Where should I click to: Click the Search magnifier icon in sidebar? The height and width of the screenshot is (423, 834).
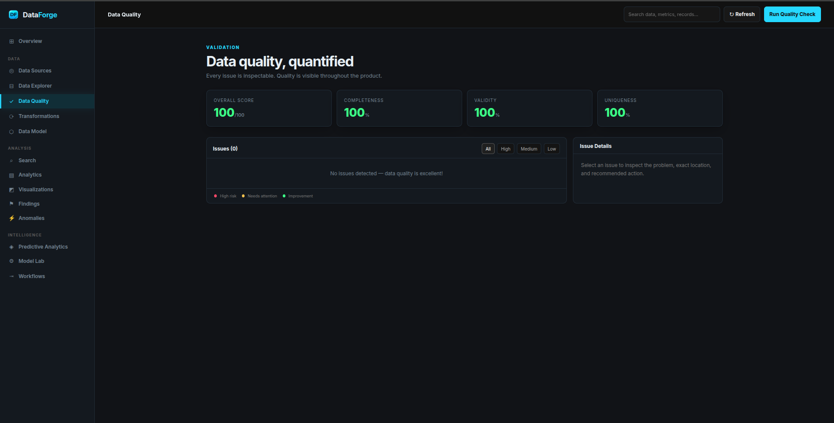[x=12, y=161]
